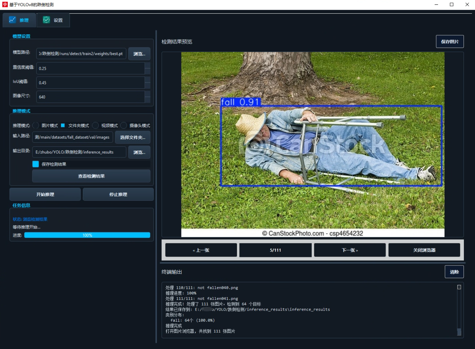Click the red app icon in the title bar
Viewport: 475px width, 349px height.
(x=5, y=4)
